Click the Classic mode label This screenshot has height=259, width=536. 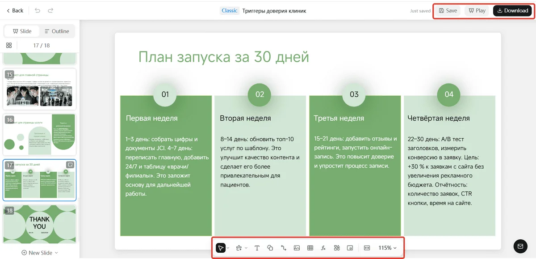click(x=230, y=10)
